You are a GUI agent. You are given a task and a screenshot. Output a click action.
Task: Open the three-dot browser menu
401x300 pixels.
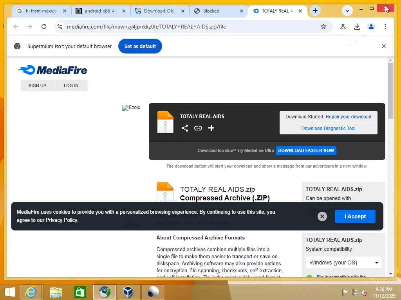coord(385,27)
